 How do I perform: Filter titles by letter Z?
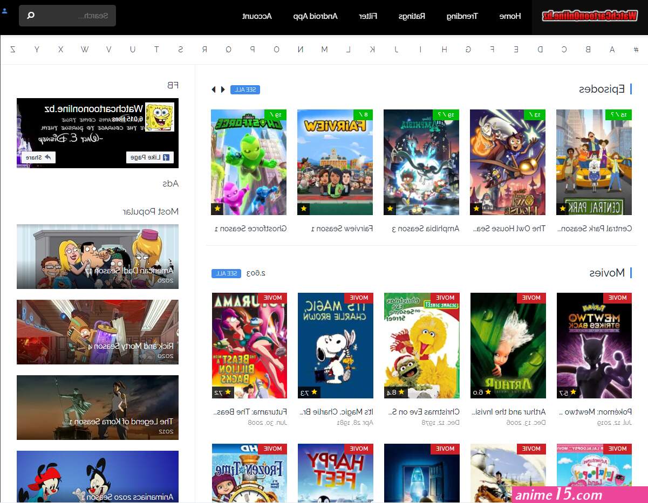(x=13, y=50)
